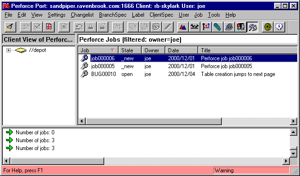Click the jobs list scroll-right arrow
This screenshot has width=300, height=176.
pyautogui.click(x=294, y=121)
